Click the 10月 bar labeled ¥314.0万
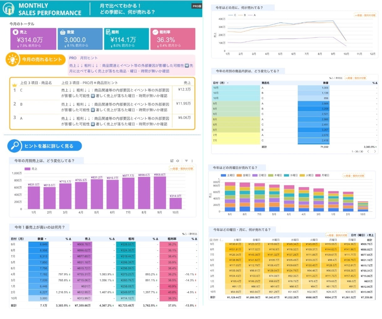The height and width of the screenshot is (319, 382). pos(175,203)
